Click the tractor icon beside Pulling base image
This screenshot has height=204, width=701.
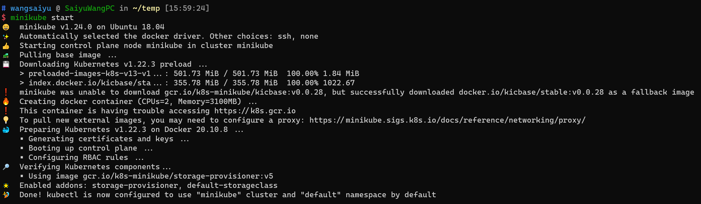[x=6, y=55]
